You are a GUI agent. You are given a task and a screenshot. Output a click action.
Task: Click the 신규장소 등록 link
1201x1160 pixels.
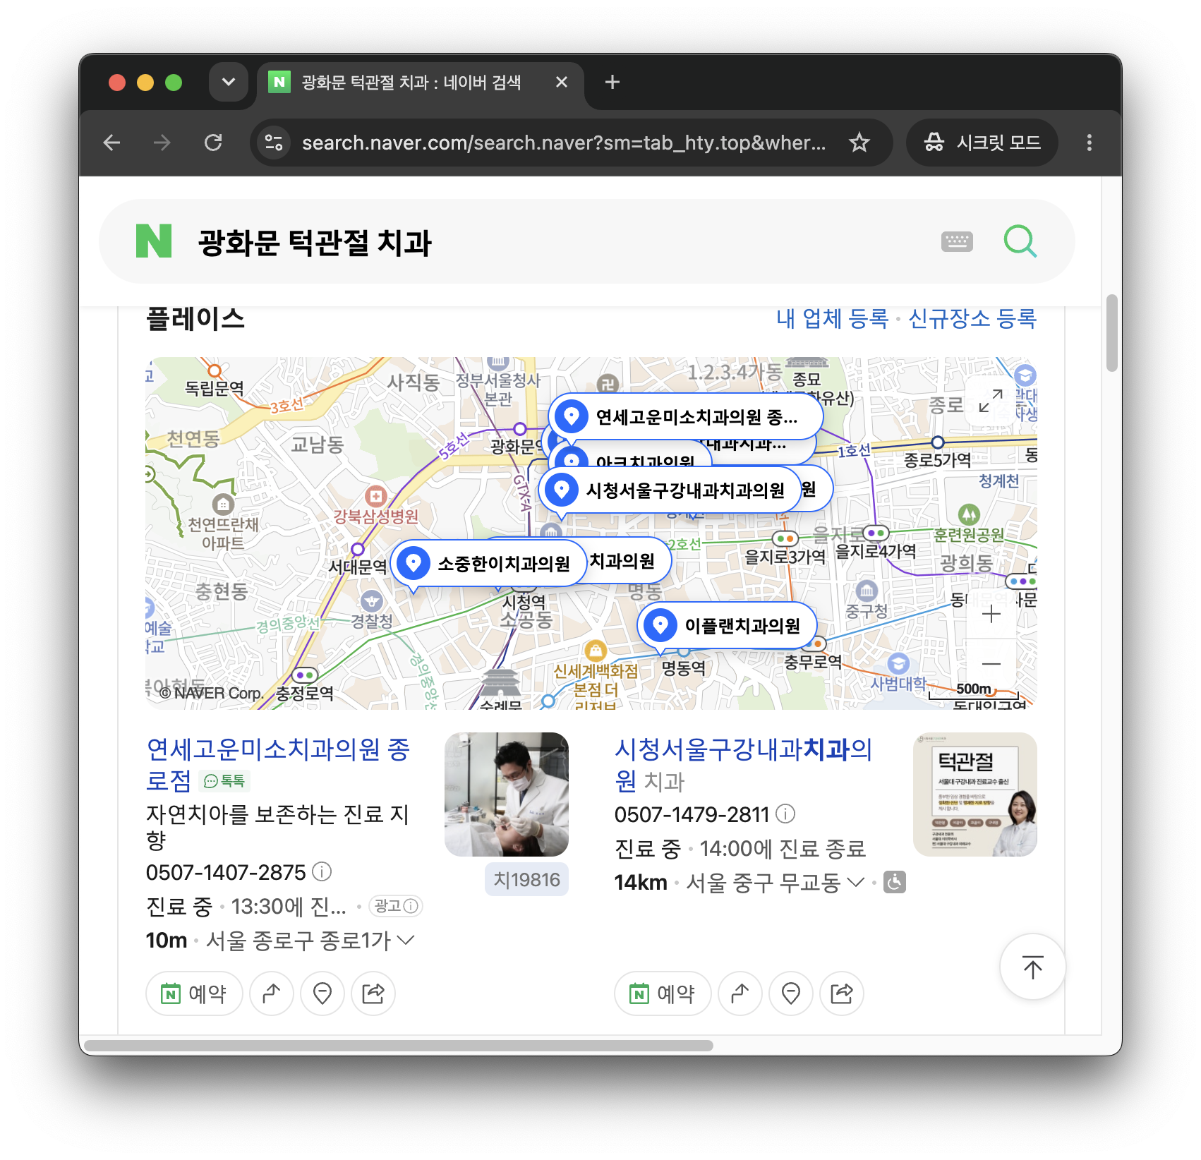tap(972, 319)
